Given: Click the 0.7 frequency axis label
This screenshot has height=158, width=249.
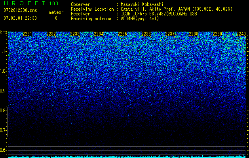Looking at the screenshot, I should (x=3, y=130).
